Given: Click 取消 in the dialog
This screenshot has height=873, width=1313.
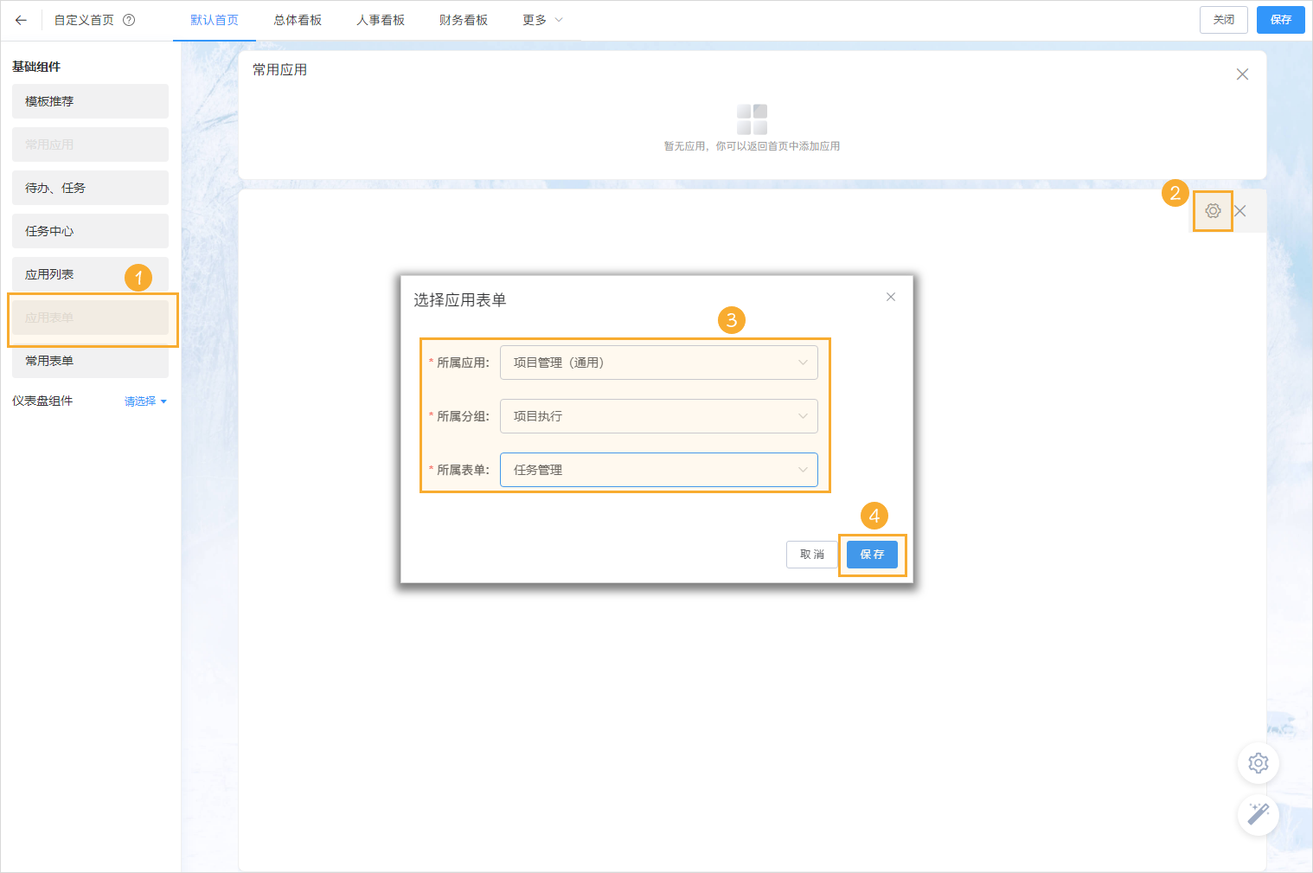Looking at the screenshot, I should [811, 555].
